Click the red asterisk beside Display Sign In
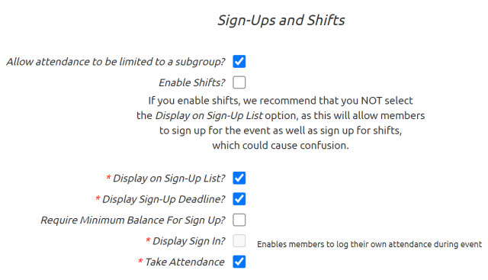Screen dimensions: 488x280 tap(148, 240)
